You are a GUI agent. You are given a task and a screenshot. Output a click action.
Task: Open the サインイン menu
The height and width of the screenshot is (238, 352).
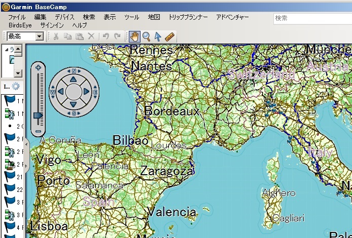[52, 25]
